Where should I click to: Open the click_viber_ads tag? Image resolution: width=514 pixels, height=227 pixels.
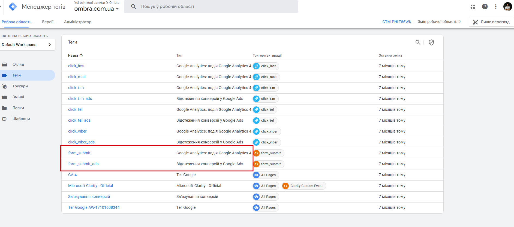82,142
